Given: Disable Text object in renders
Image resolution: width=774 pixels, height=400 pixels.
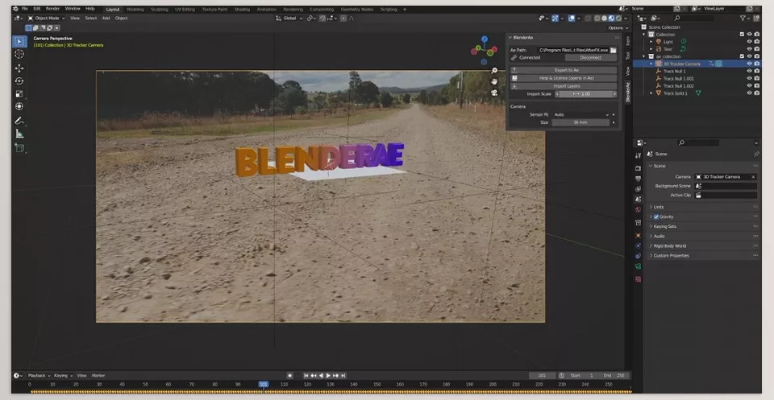Looking at the screenshot, I should pyautogui.click(x=757, y=49).
